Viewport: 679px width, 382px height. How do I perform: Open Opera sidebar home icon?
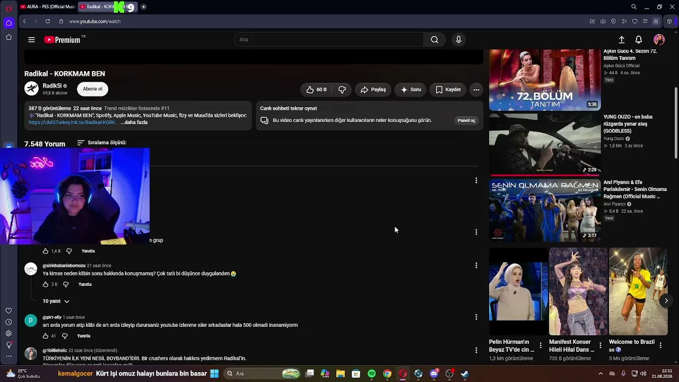click(x=8, y=23)
